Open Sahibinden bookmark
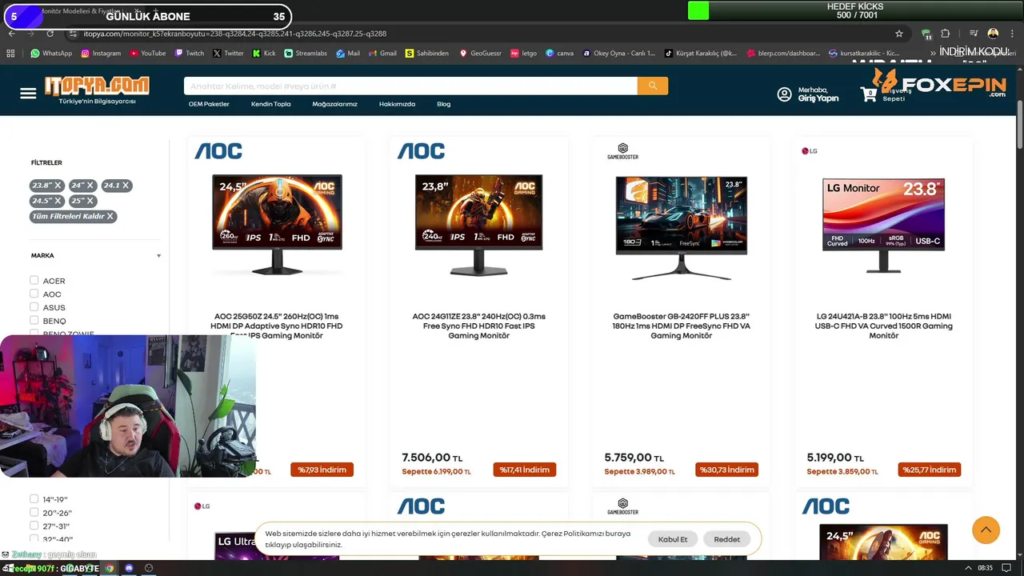 [x=426, y=54]
